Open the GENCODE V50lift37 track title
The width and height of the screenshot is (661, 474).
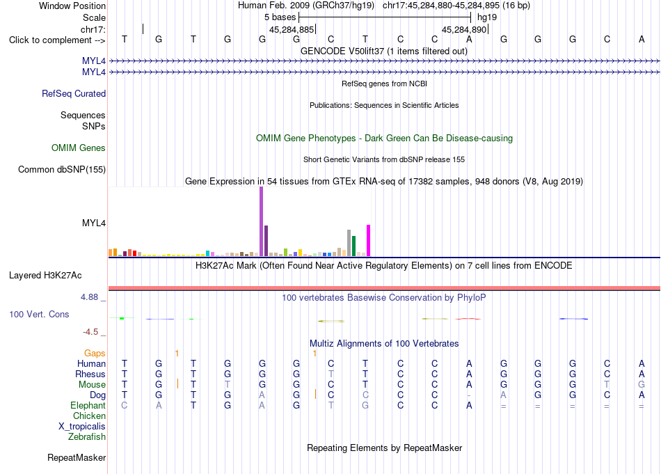click(x=384, y=51)
